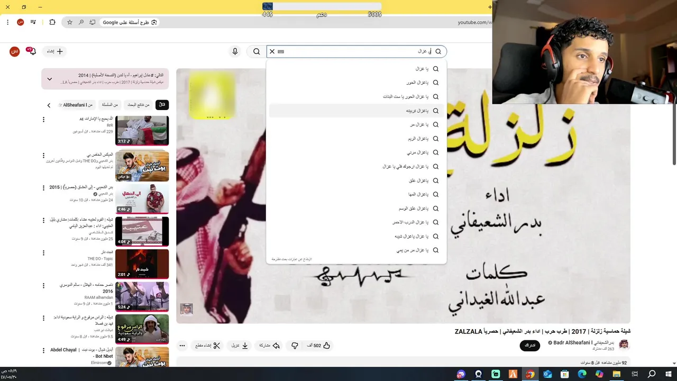Open the media controls icon in Chrome toolbar
Screen dimensions: 677x381
[34, 22]
